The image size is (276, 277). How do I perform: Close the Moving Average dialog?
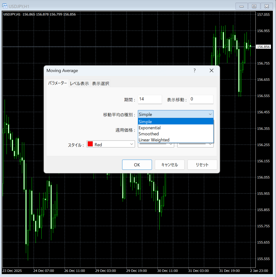[x=211, y=71]
